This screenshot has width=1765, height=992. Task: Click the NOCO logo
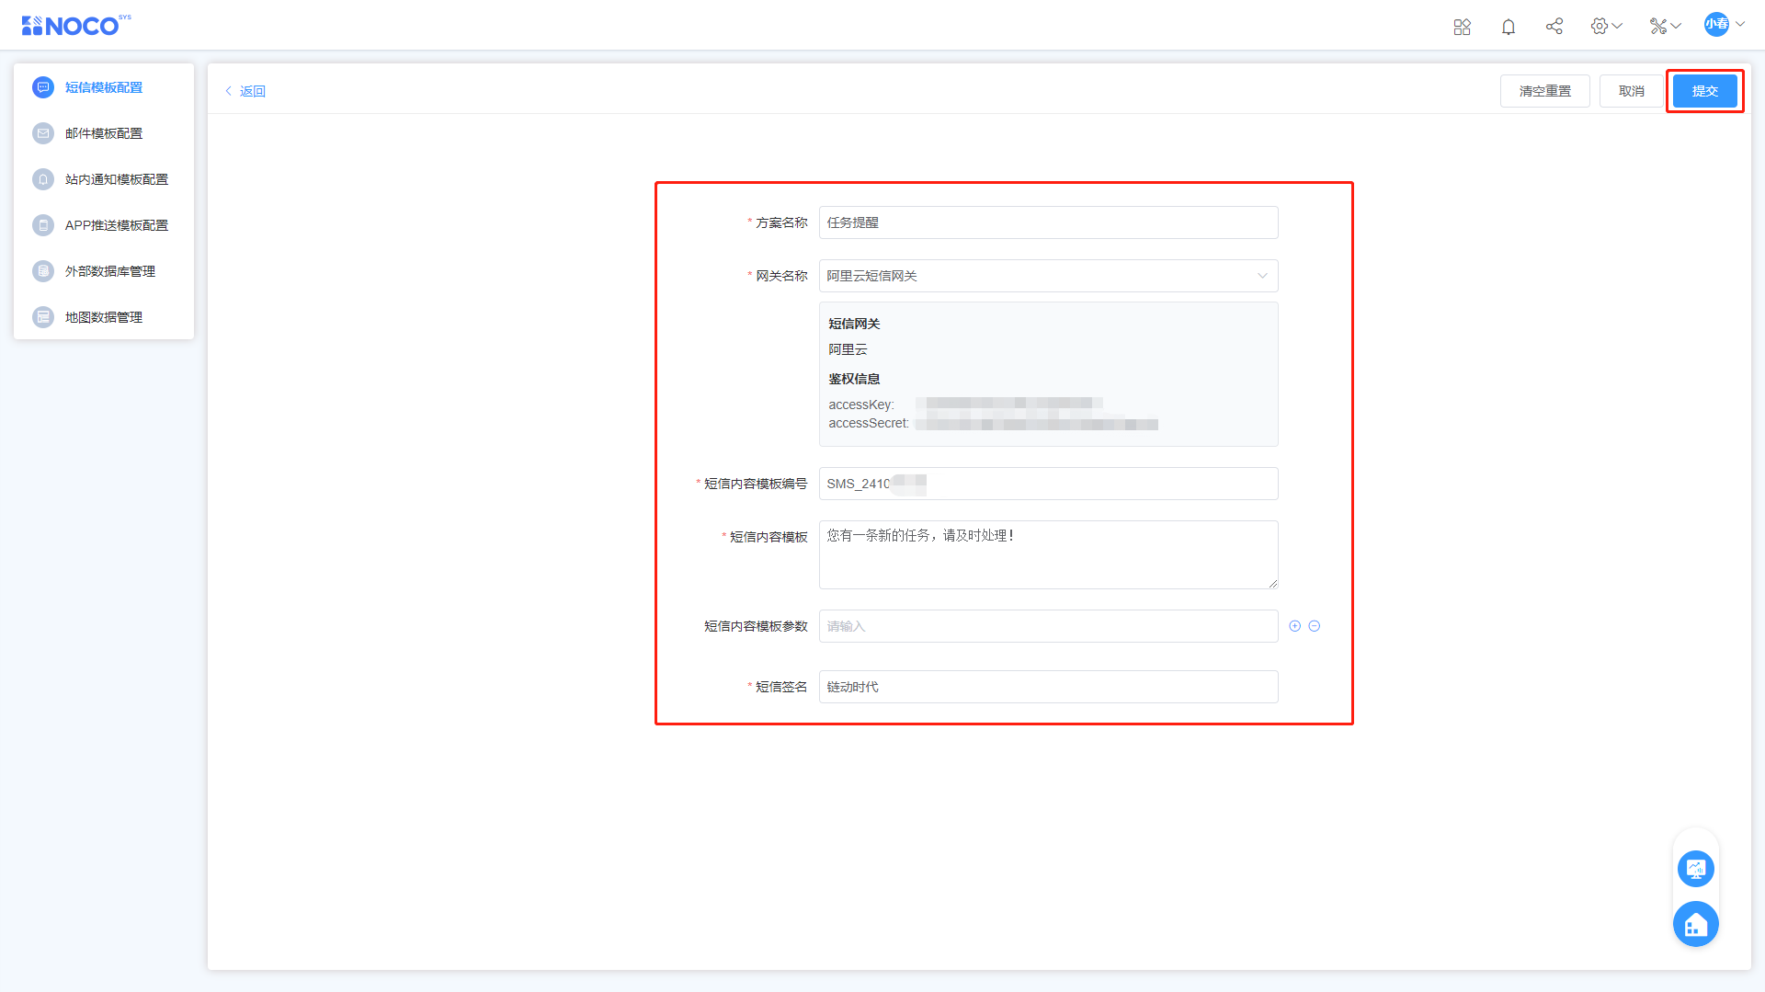(76, 25)
